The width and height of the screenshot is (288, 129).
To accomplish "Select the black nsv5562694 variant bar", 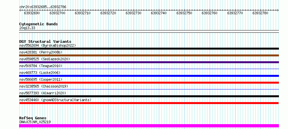I will tap(149, 49).
